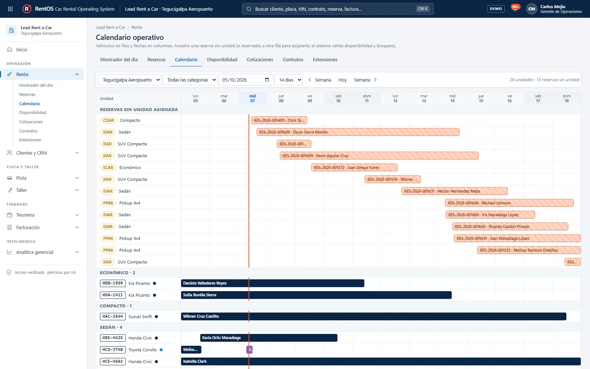The image size is (590, 369).
Task: Click the Analítica gerencial chart icon
Action: pyautogui.click(x=10, y=252)
